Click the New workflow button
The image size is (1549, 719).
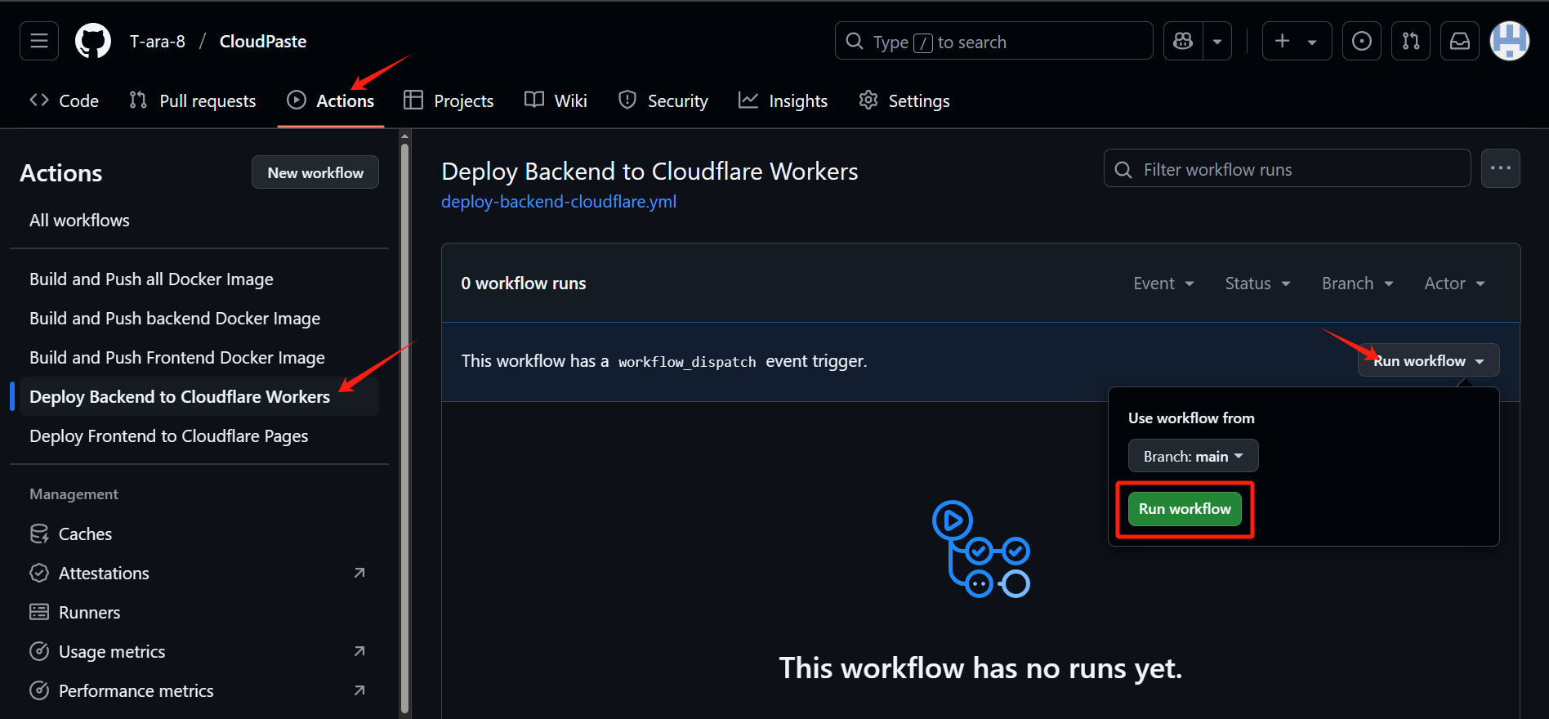315,172
